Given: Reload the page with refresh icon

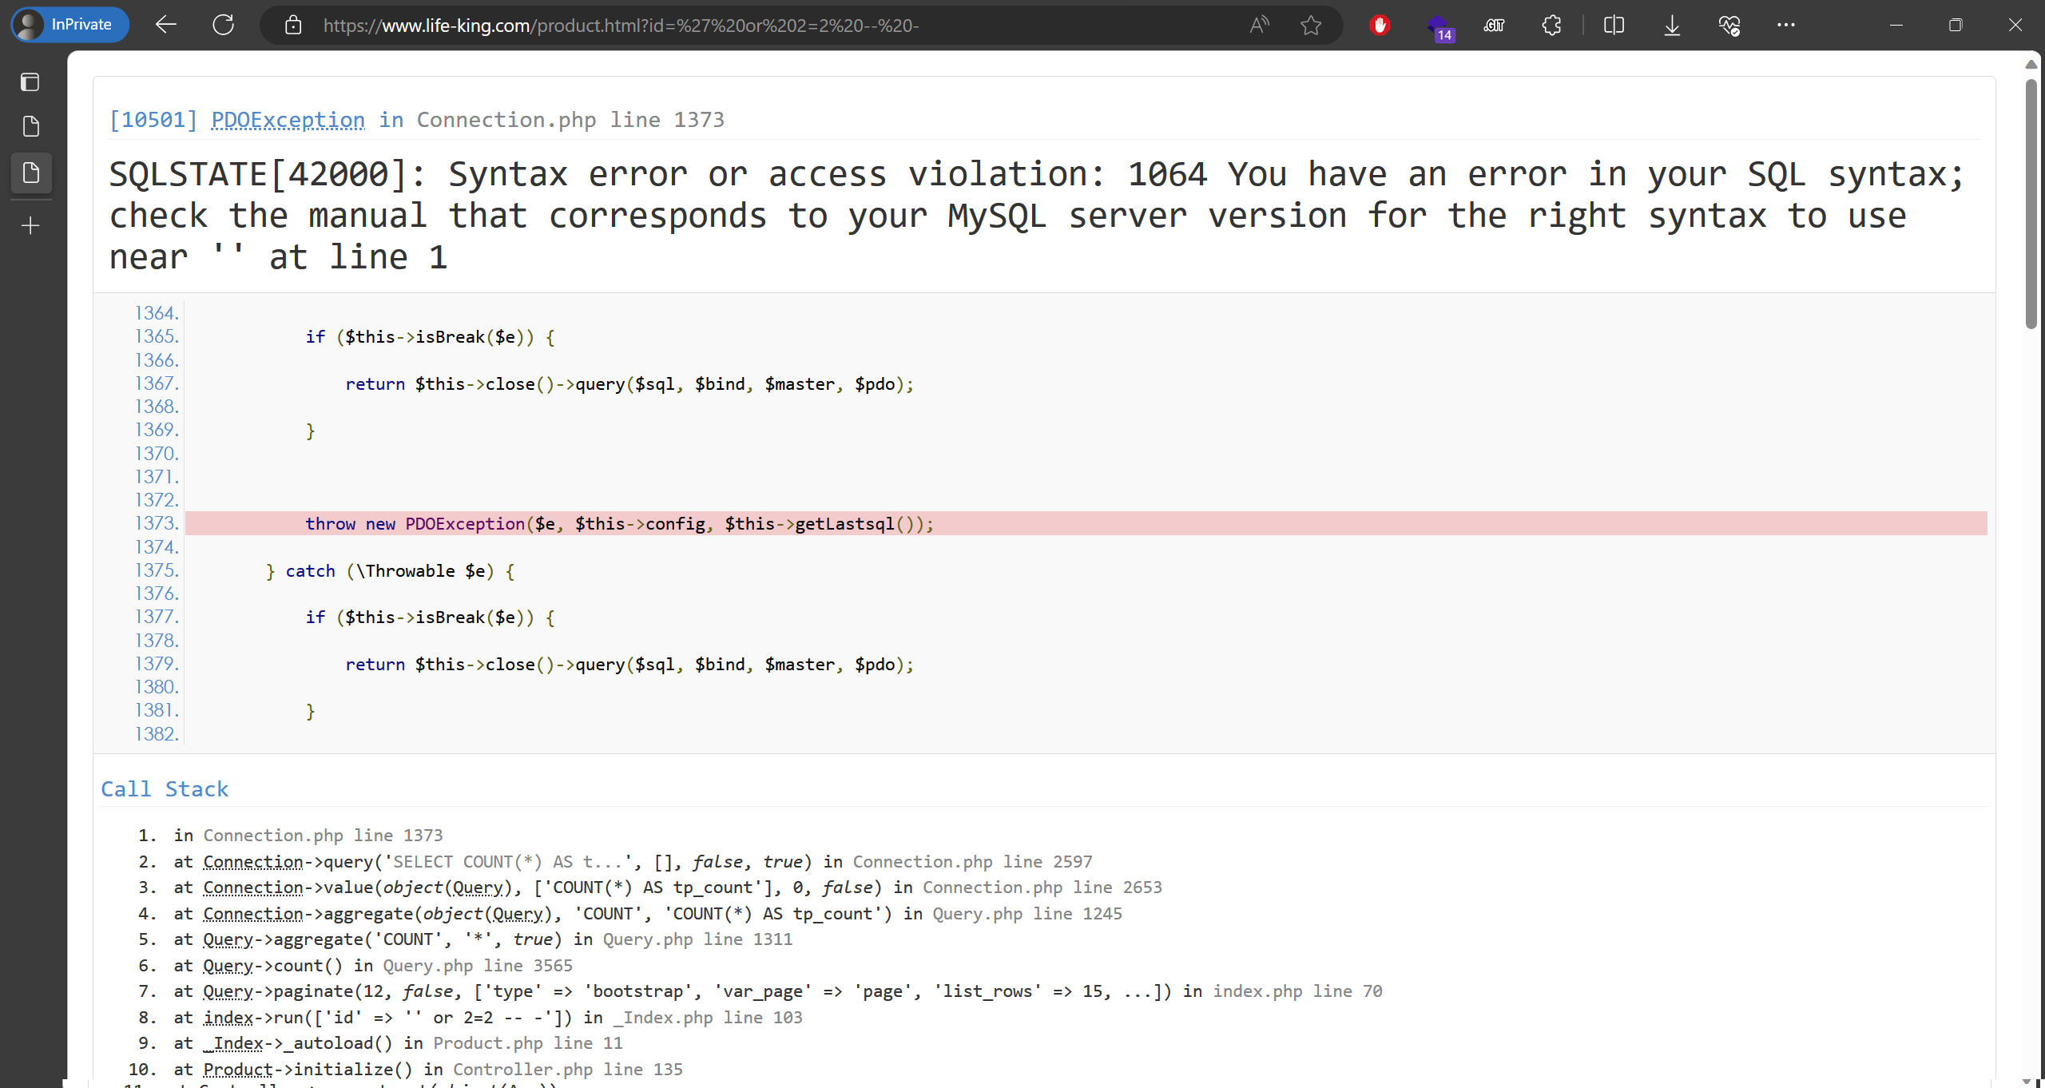Looking at the screenshot, I should tap(224, 25).
